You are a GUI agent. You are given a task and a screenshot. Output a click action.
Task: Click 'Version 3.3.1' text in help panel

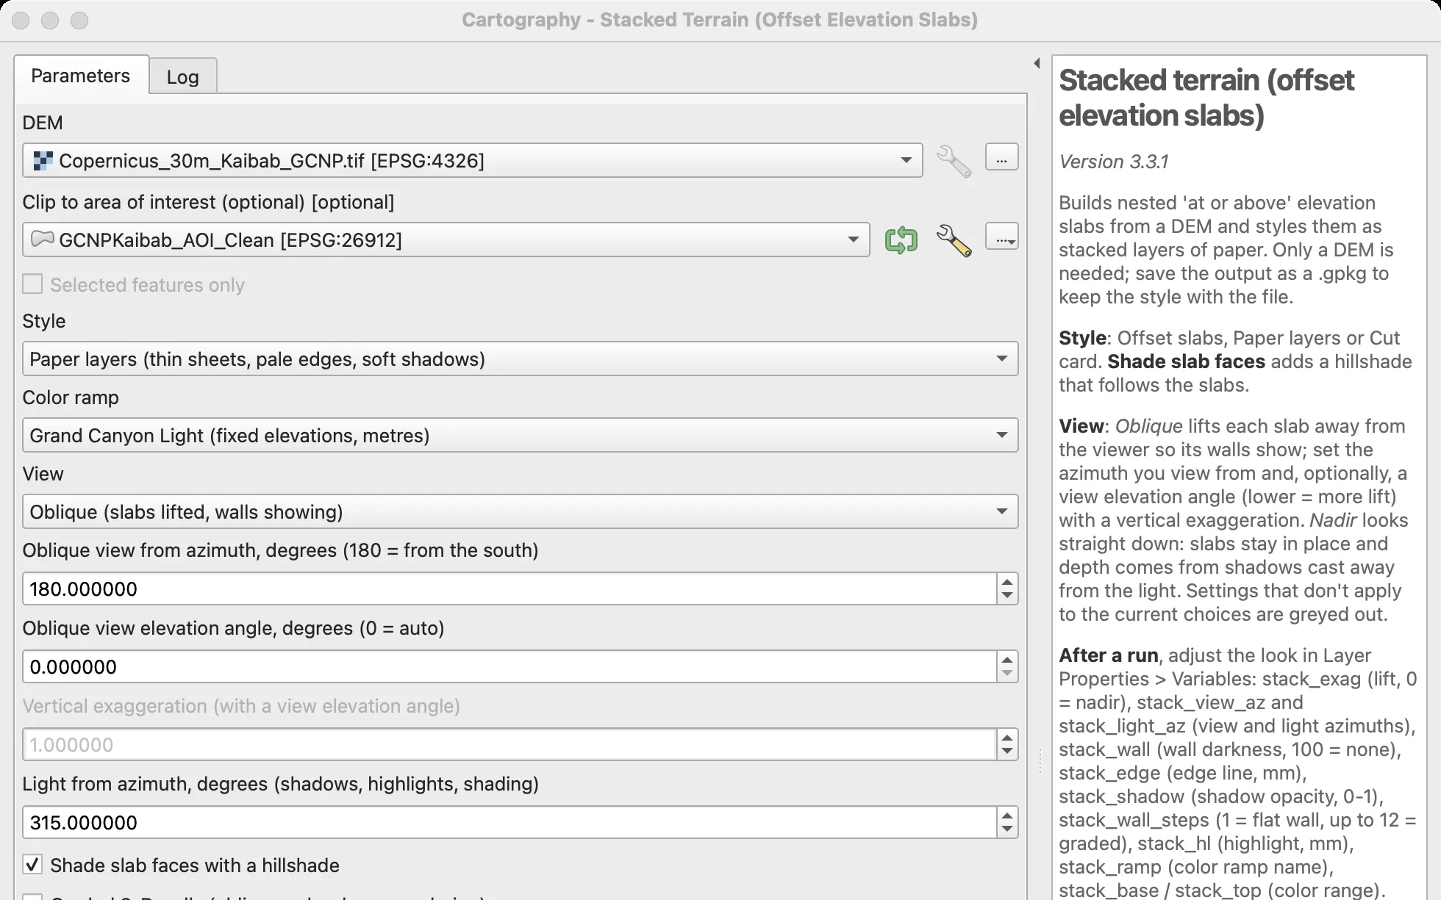pos(1114,162)
